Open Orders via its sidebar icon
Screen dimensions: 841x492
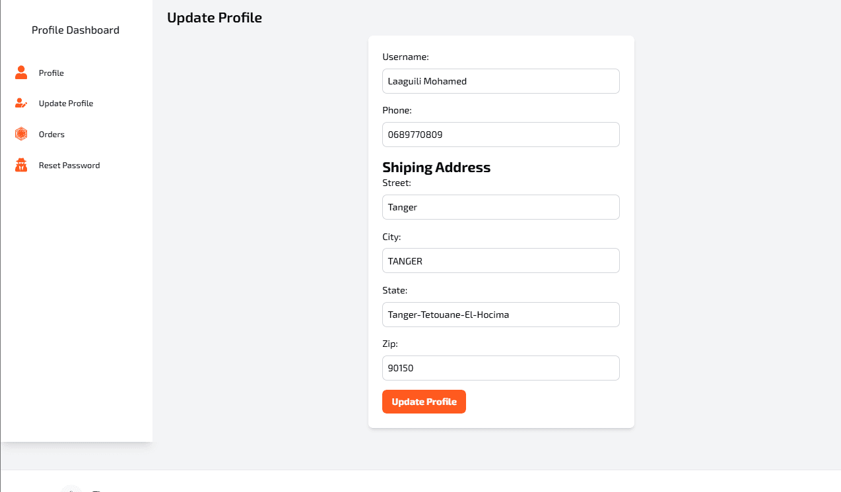(21, 134)
